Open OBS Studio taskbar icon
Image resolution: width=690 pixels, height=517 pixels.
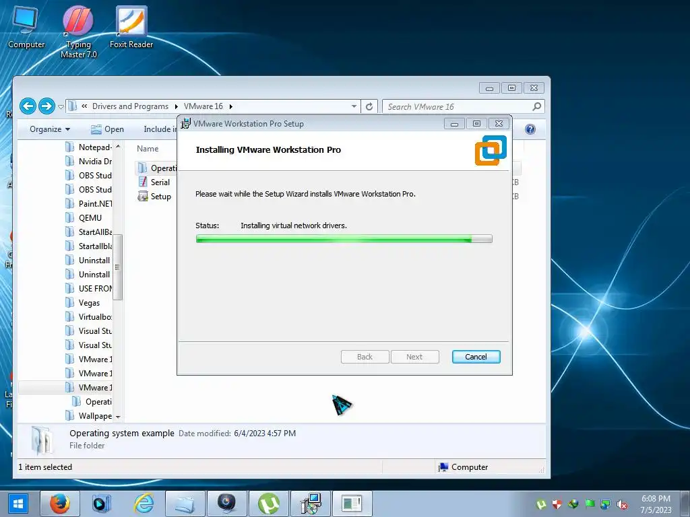pos(227,504)
